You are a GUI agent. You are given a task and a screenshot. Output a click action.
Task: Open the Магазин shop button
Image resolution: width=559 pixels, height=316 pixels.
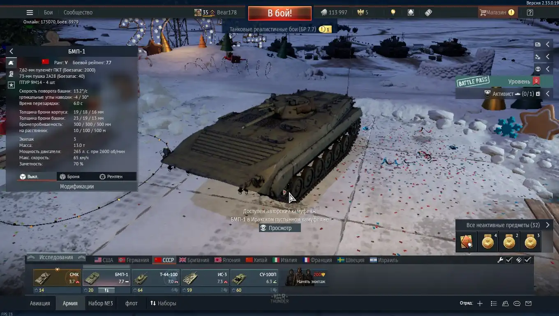pyautogui.click(x=497, y=12)
